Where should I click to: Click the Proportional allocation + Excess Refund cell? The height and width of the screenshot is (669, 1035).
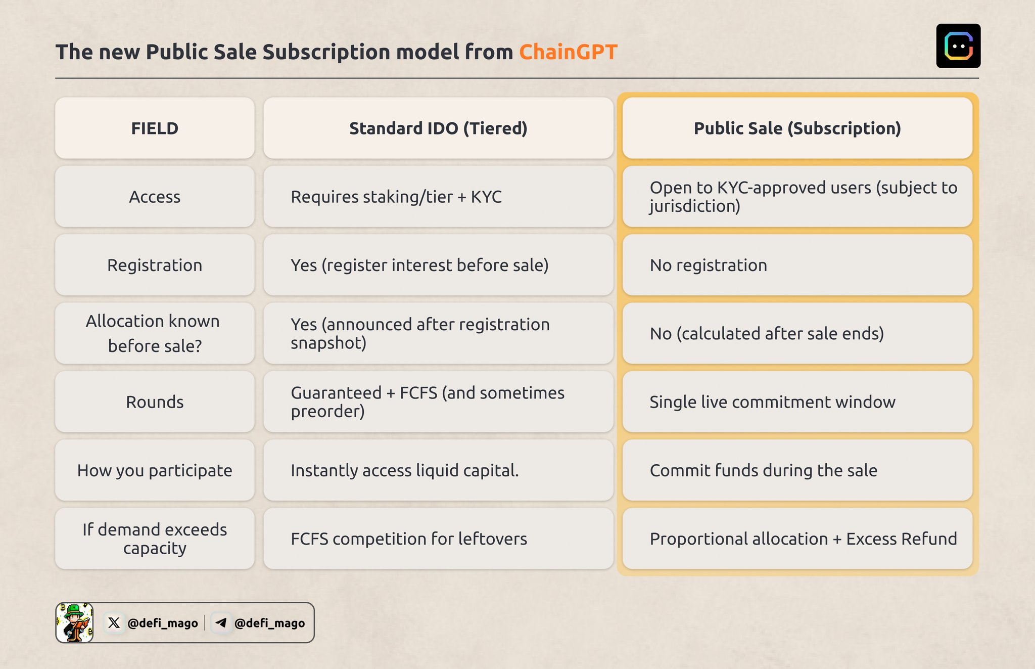click(x=803, y=539)
